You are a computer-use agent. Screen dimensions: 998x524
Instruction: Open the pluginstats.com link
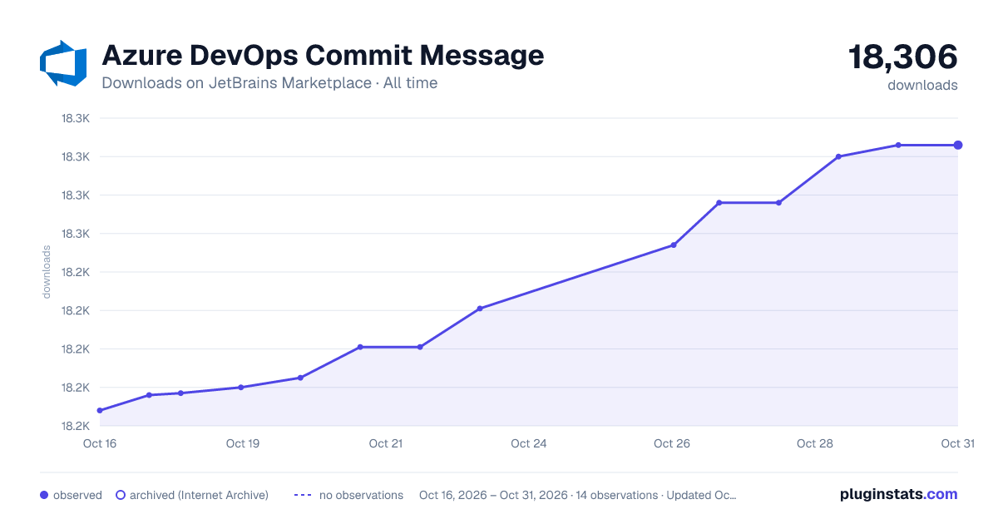[899, 494]
